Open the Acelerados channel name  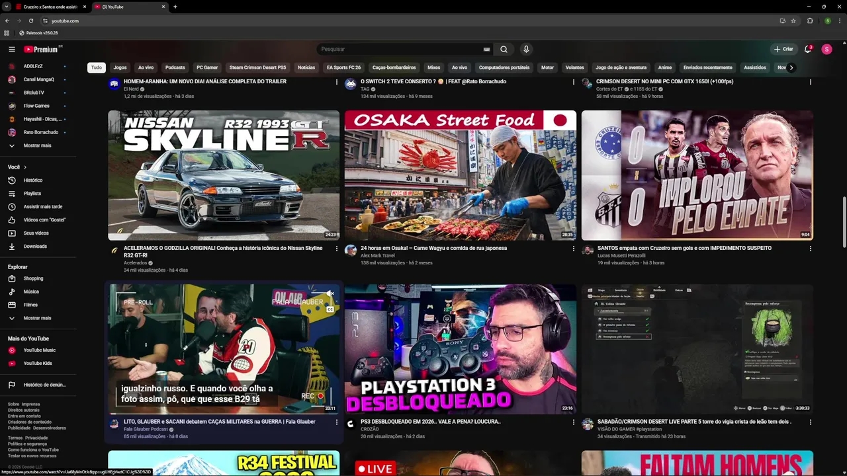pyautogui.click(x=136, y=262)
